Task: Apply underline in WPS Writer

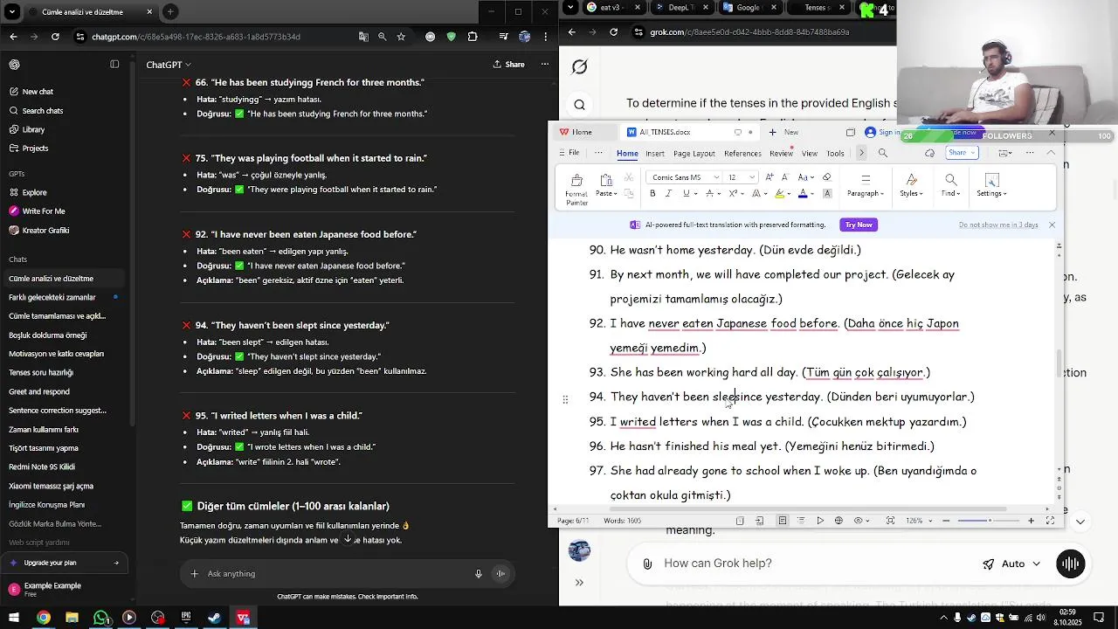Action: pyautogui.click(x=686, y=193)
